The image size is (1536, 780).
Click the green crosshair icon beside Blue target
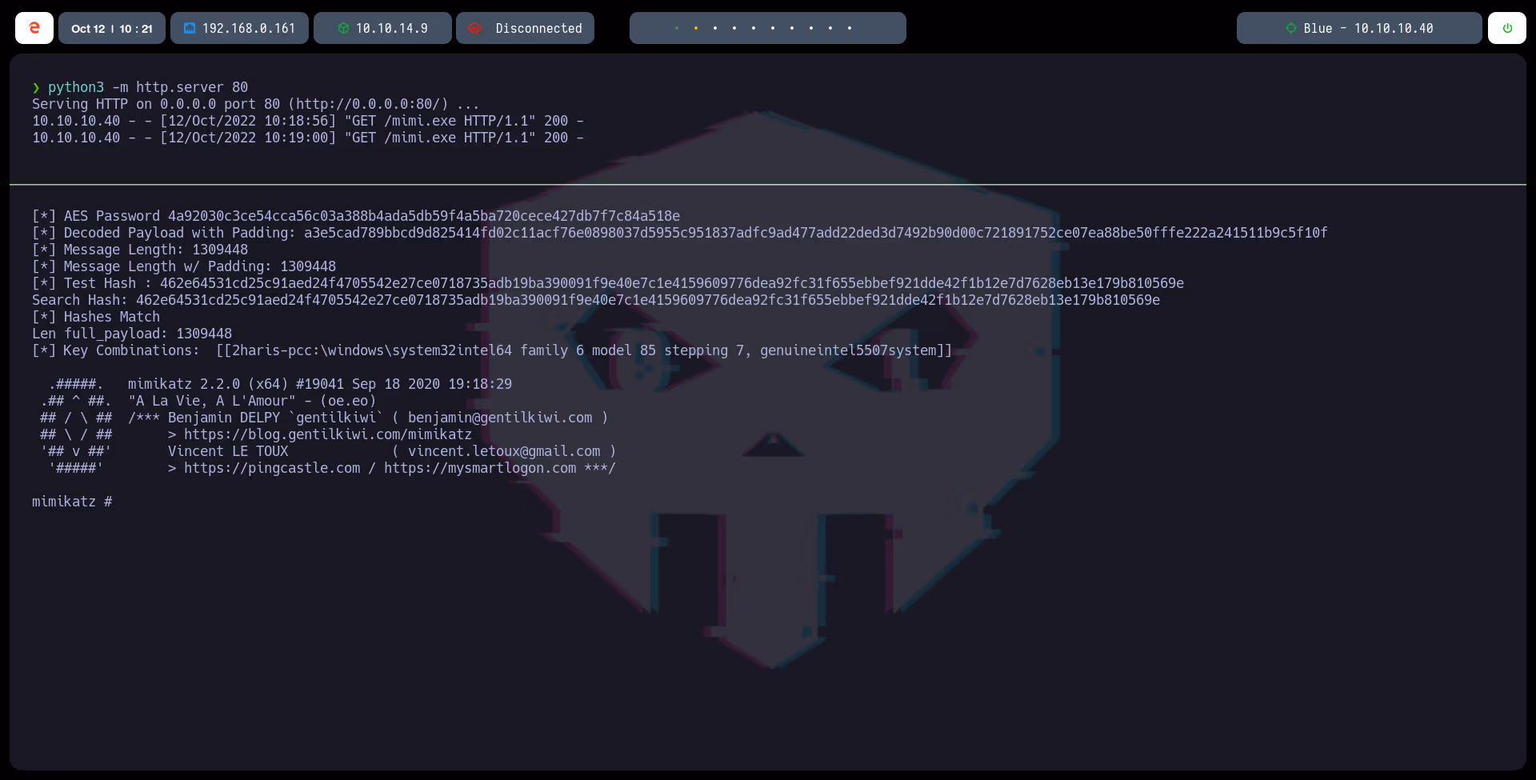point(1290,28)
